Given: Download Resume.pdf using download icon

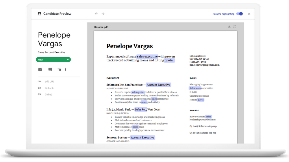Looking at the screenshot, I should pyautogui.click(x=229, y=27).
